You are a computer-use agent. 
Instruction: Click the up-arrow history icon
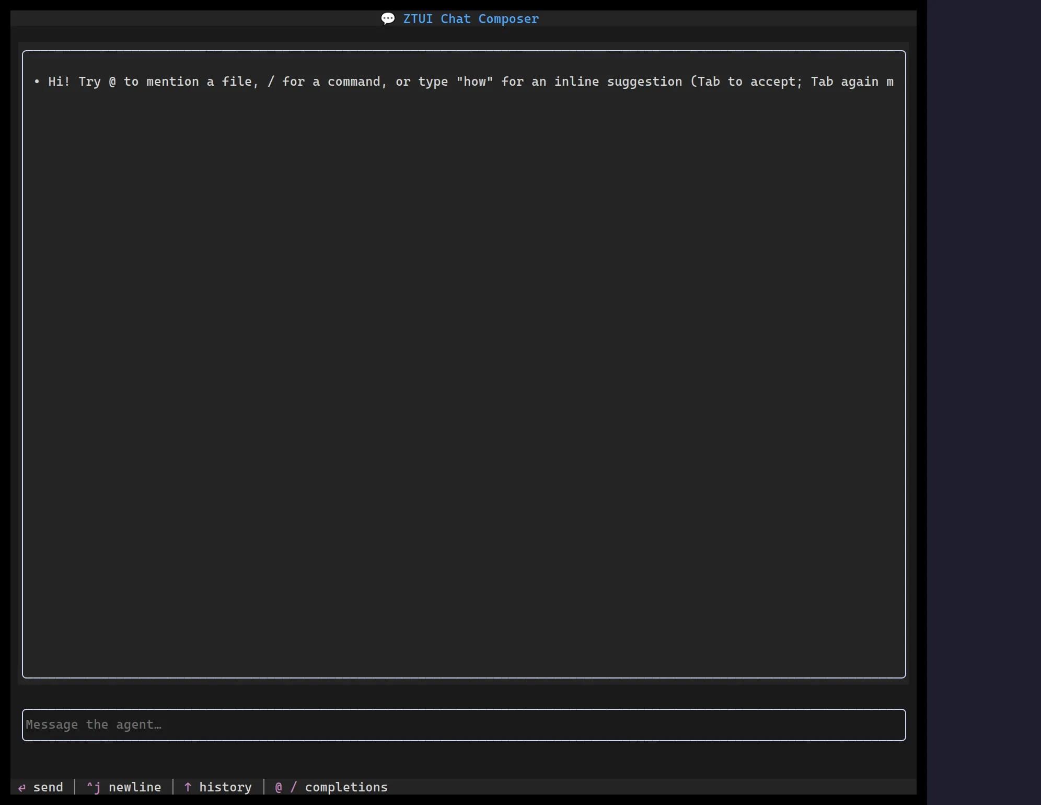pos(188,787)
